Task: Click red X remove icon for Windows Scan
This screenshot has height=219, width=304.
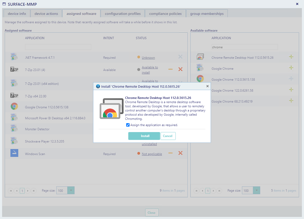Action: (x=180, y=153)
